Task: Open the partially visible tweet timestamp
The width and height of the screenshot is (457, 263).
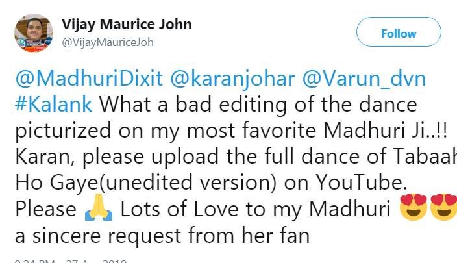Action: 65,260
